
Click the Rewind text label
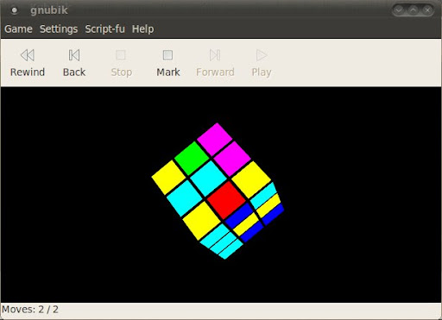pyautogui.click(x=28, y=72)
